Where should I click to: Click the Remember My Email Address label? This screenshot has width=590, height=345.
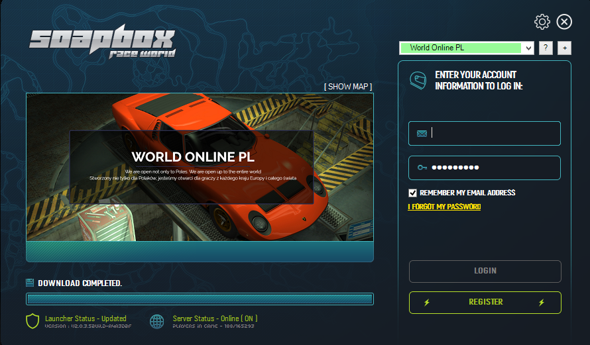(x=467, y=193)
